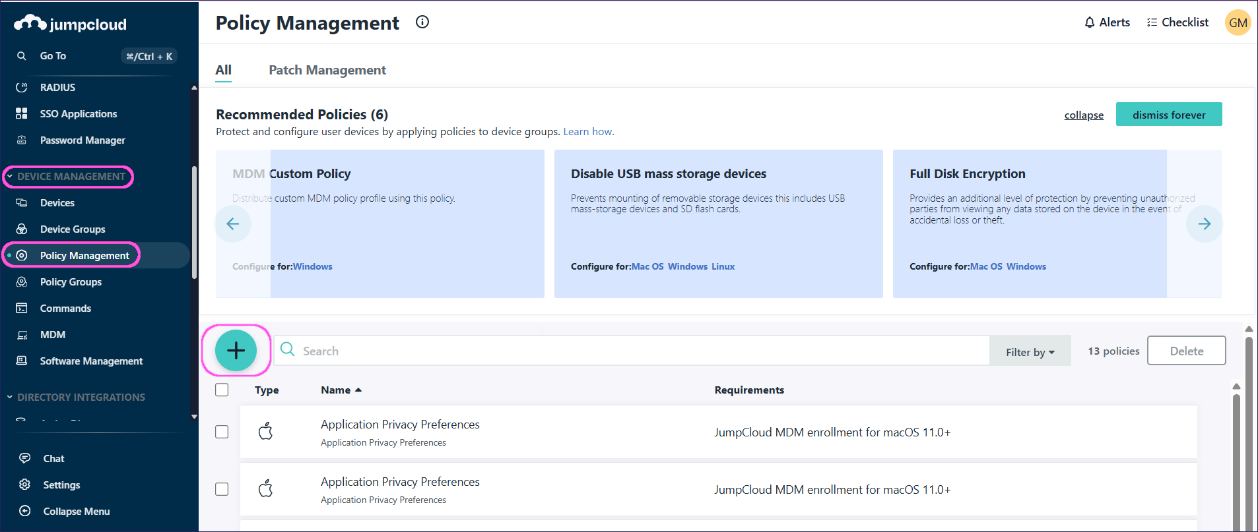This screenshot has height=532, width=1258.
Task: Click the green add policy plus button
Action: tap(236, 351)
